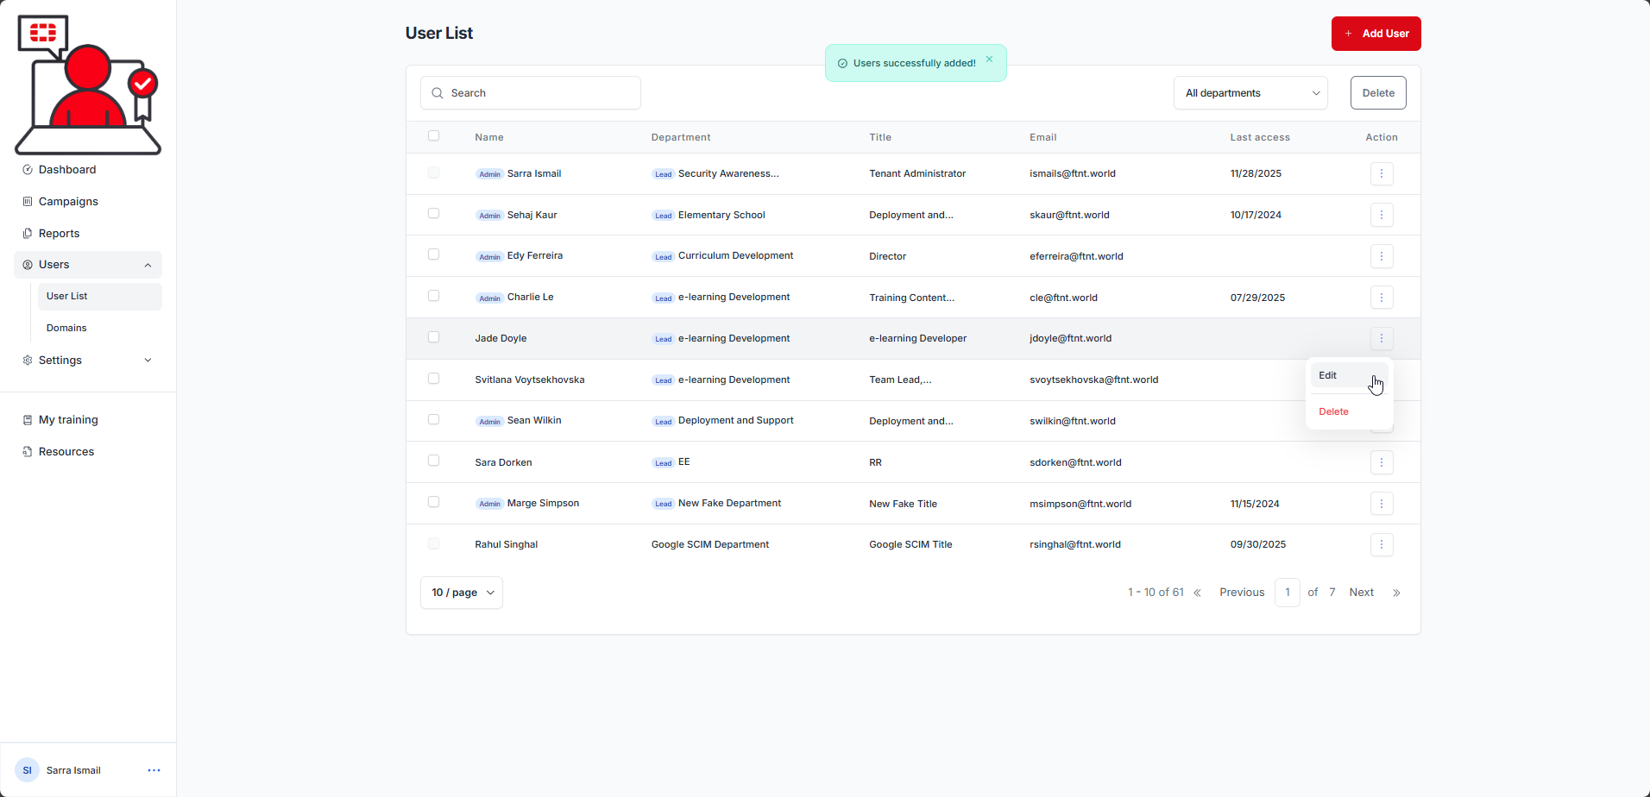The width and height of the screenshot is (1650, 797).
Task: Close action menu for Jade Doyle row
Action: (x=1381, y=339)
